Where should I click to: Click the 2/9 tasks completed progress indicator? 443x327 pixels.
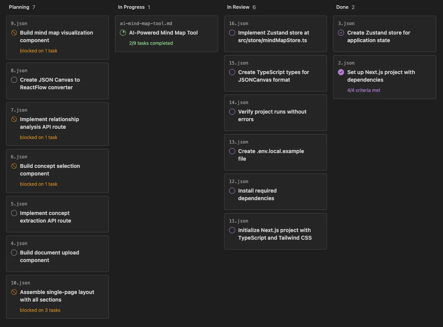pyautogui.click(x=151, y=43)
